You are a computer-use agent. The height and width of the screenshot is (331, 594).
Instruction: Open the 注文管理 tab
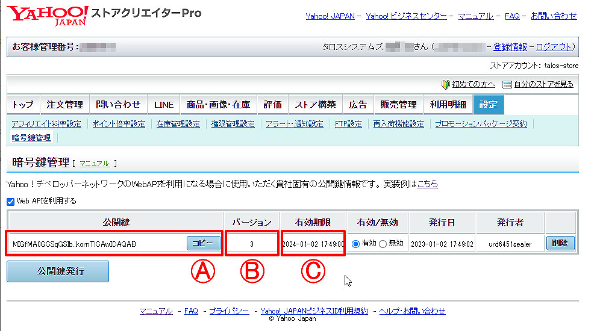(65, 105)
